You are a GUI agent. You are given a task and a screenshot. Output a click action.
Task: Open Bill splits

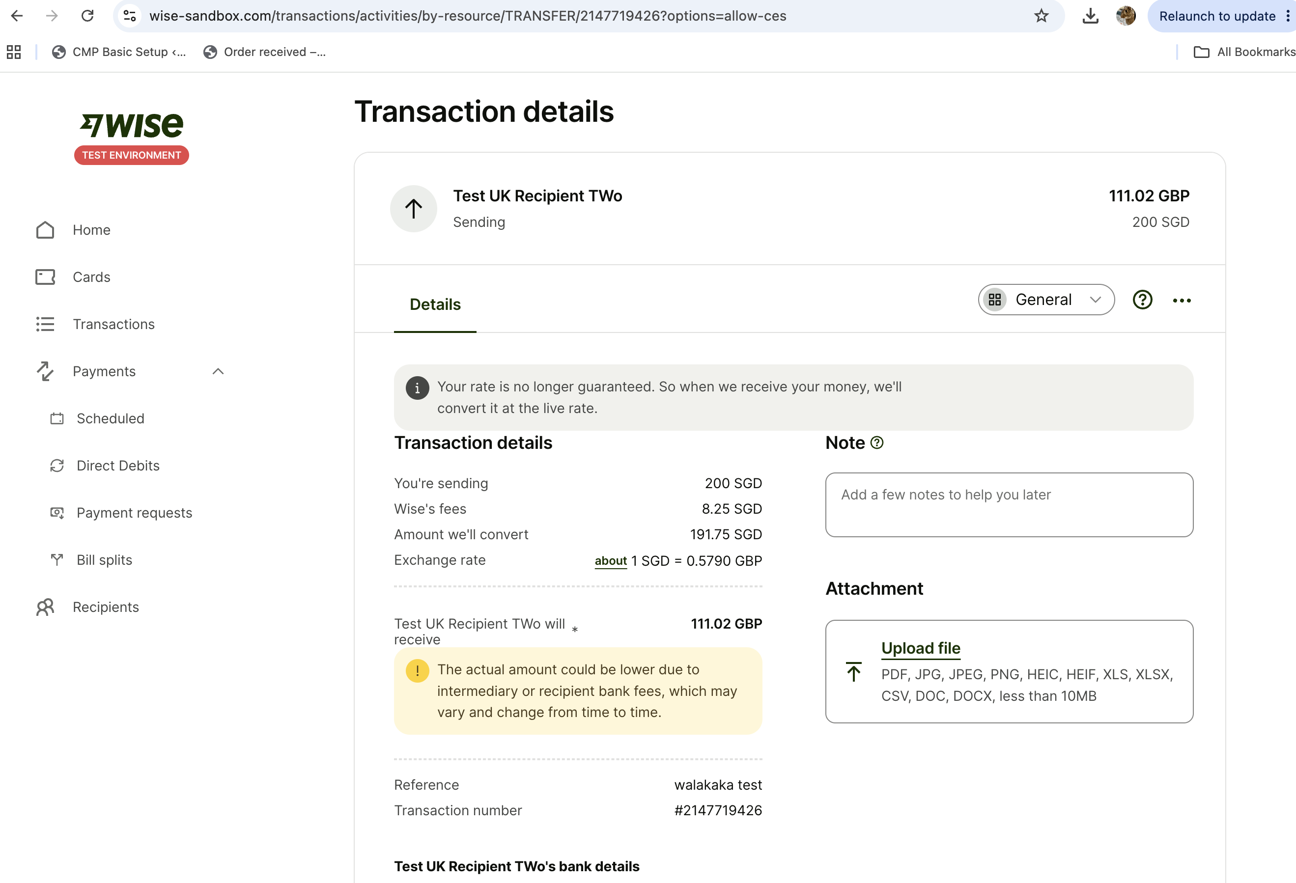pos(104,560)
